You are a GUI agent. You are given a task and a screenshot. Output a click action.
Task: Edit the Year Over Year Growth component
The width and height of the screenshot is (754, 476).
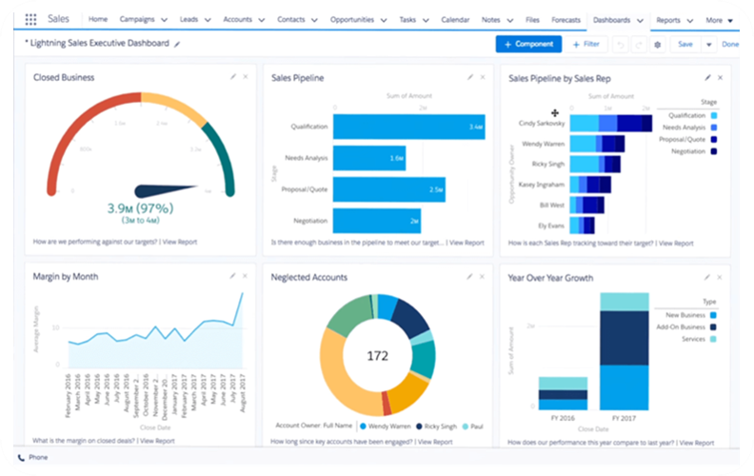tap(707, 277)
